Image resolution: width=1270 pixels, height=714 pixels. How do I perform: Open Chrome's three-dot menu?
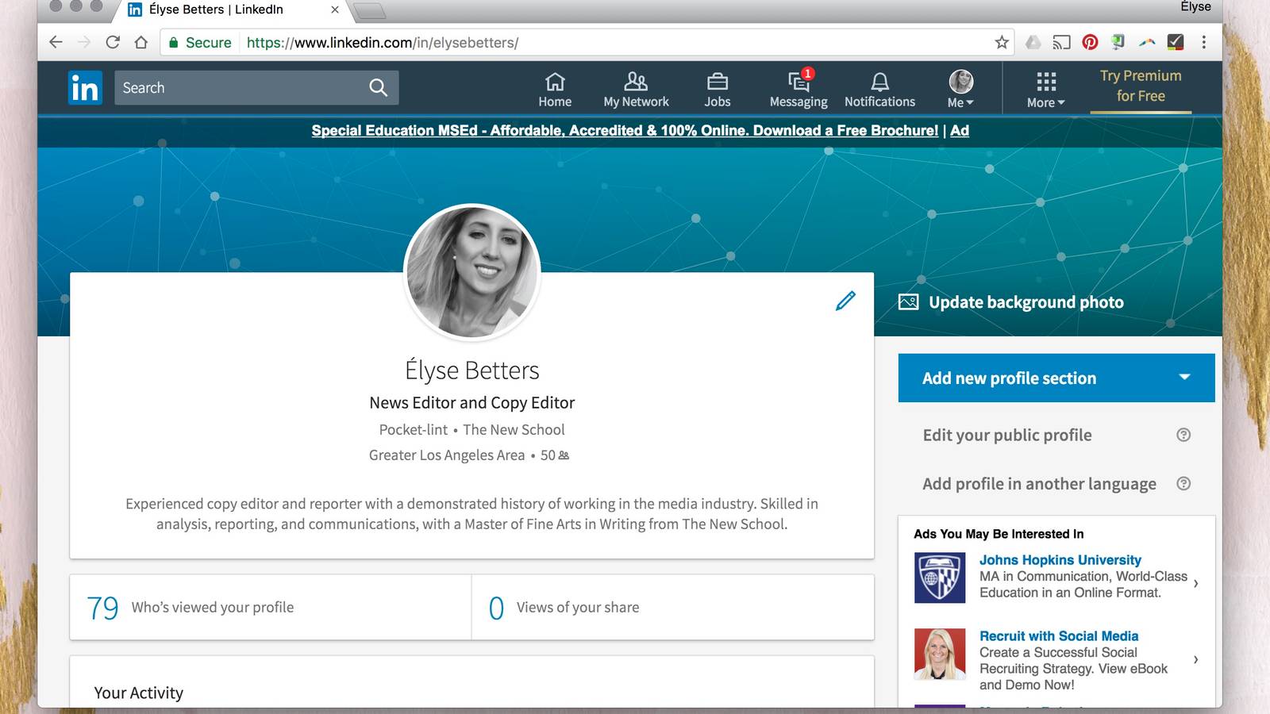pyautogui.click(x=1203, y=42)
